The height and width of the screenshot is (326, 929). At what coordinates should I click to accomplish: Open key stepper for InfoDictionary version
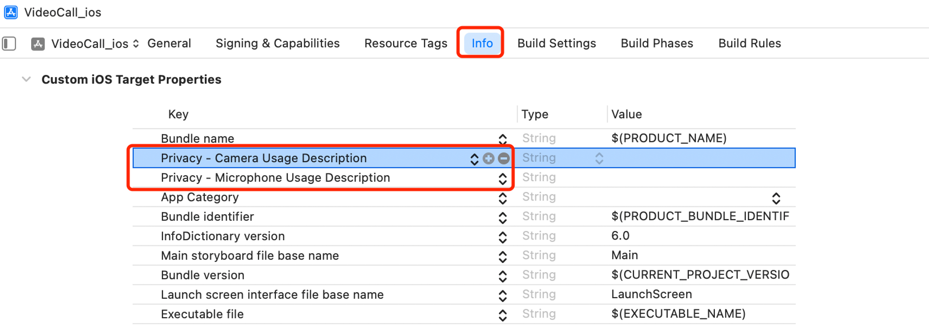[503, 237]
